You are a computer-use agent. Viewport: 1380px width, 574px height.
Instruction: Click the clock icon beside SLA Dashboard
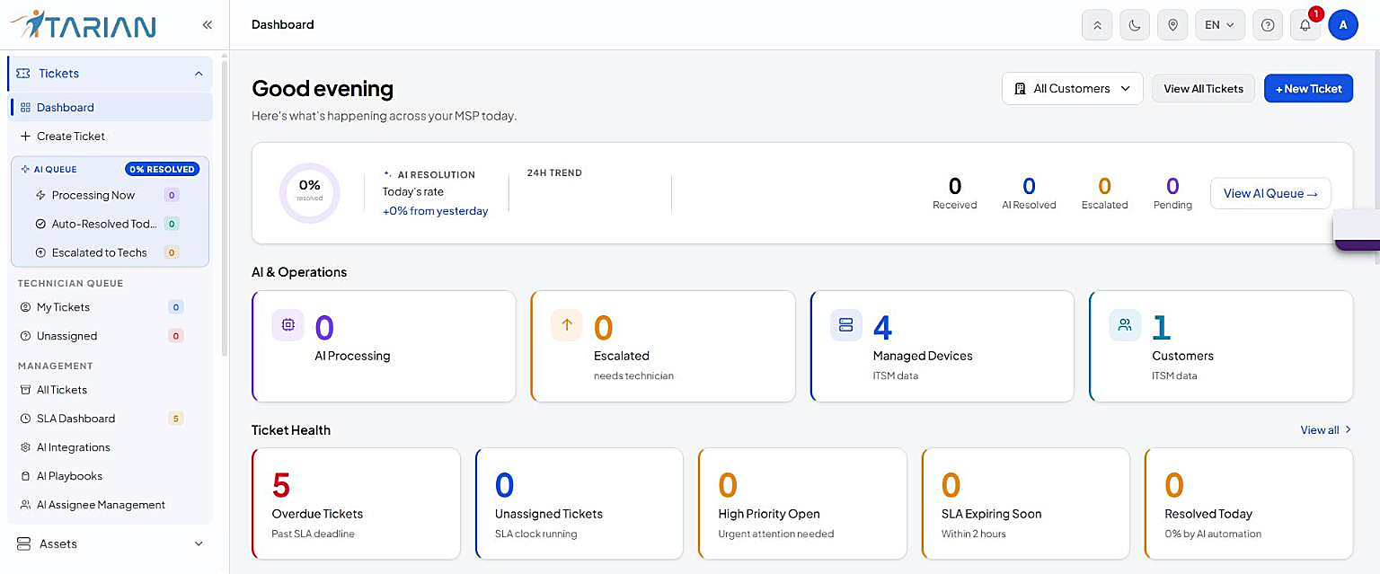coord(25,419)
